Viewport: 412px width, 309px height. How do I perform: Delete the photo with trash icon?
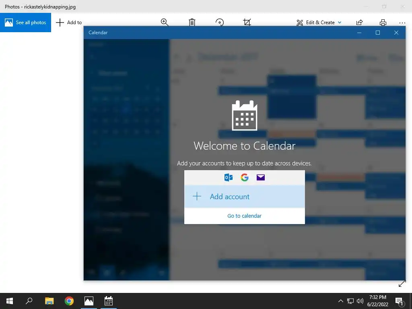point(192,22)
